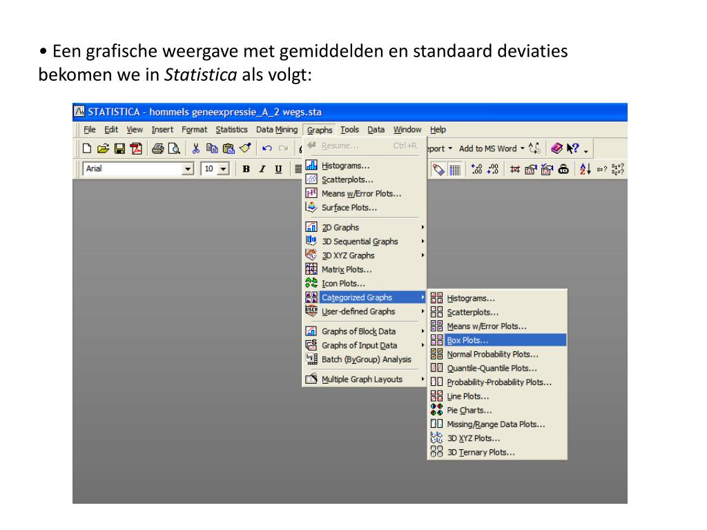The width and height of the screenshot is (707, 530).
Task: Click the Copy toolbar icon
Action: 212,148
